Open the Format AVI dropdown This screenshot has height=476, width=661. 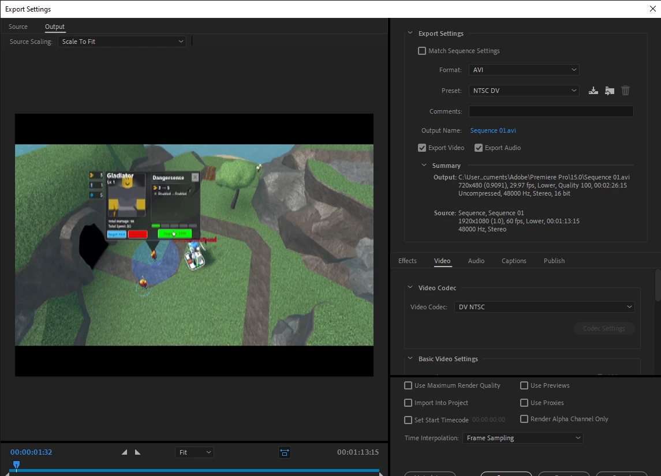point(524,70)
